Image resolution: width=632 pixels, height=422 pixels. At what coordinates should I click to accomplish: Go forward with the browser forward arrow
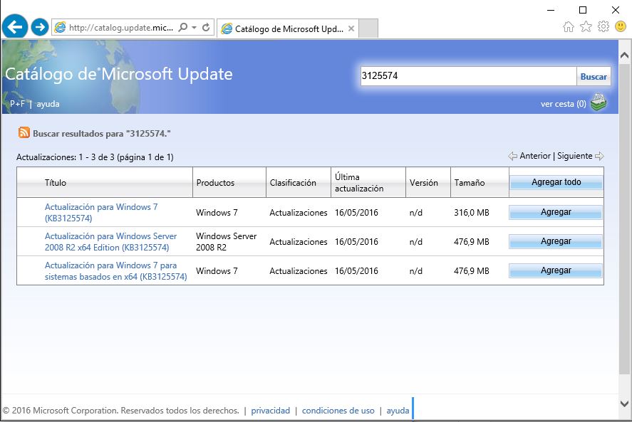point(39,27)
